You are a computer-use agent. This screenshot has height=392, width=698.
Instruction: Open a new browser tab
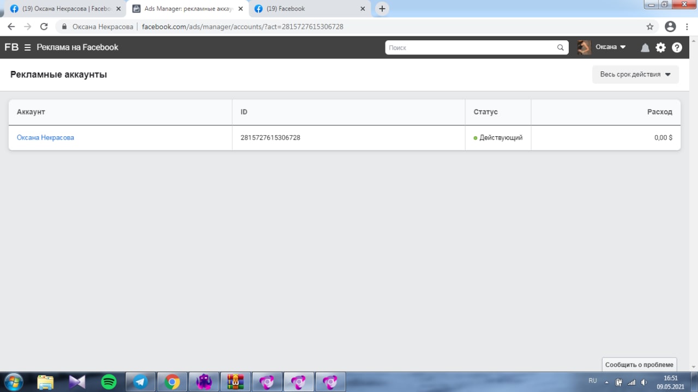pyautogui.click(x=382, y=9)
